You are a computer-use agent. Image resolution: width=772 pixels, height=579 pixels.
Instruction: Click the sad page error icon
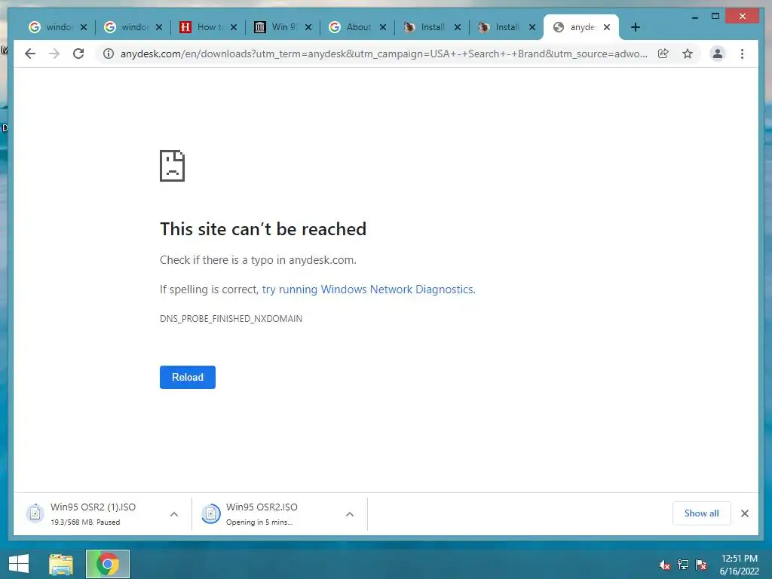pos(173,166)
